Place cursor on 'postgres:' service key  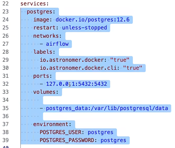[41, 12]
